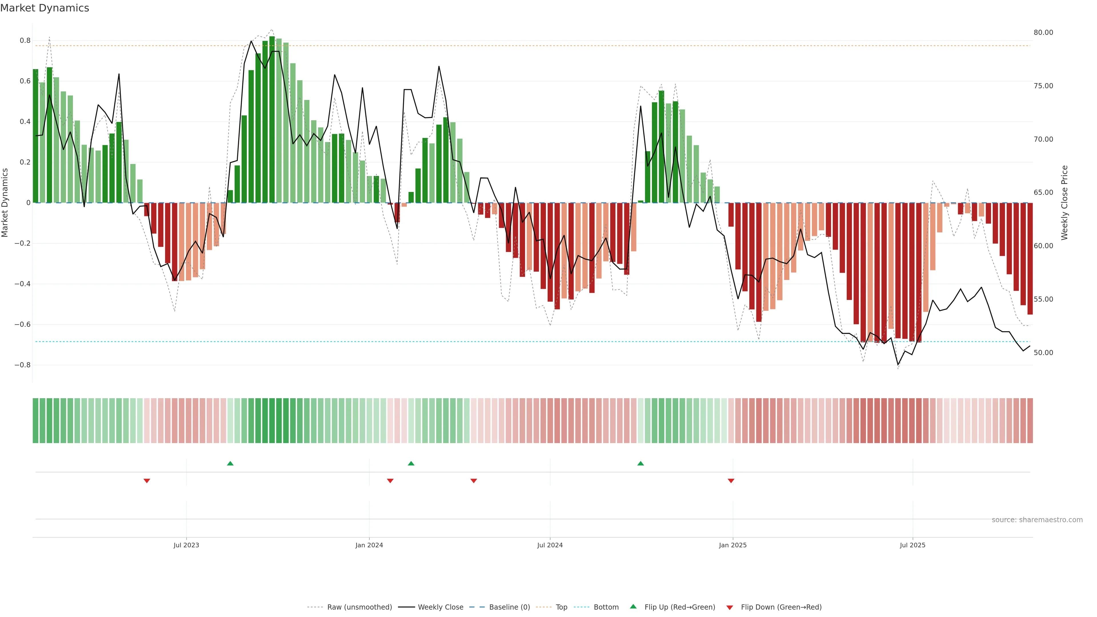Viewport: 1097px width, 617px height.
Task: Click the green flip-up marker after Jul 2023
Action: click(230, 463)
